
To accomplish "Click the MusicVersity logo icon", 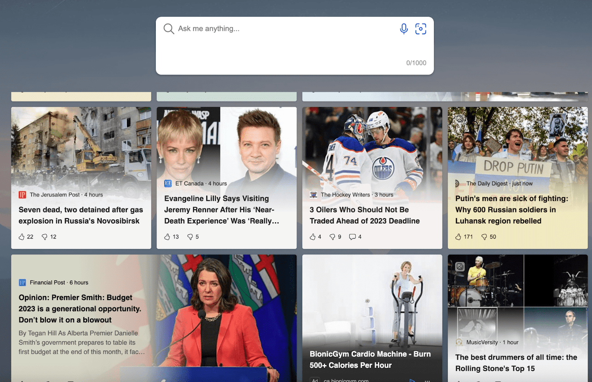I will (459, 342).
